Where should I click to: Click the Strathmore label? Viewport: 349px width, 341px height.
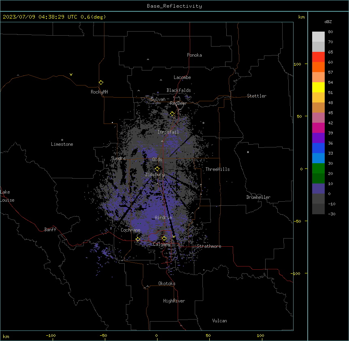coord(209,246)
